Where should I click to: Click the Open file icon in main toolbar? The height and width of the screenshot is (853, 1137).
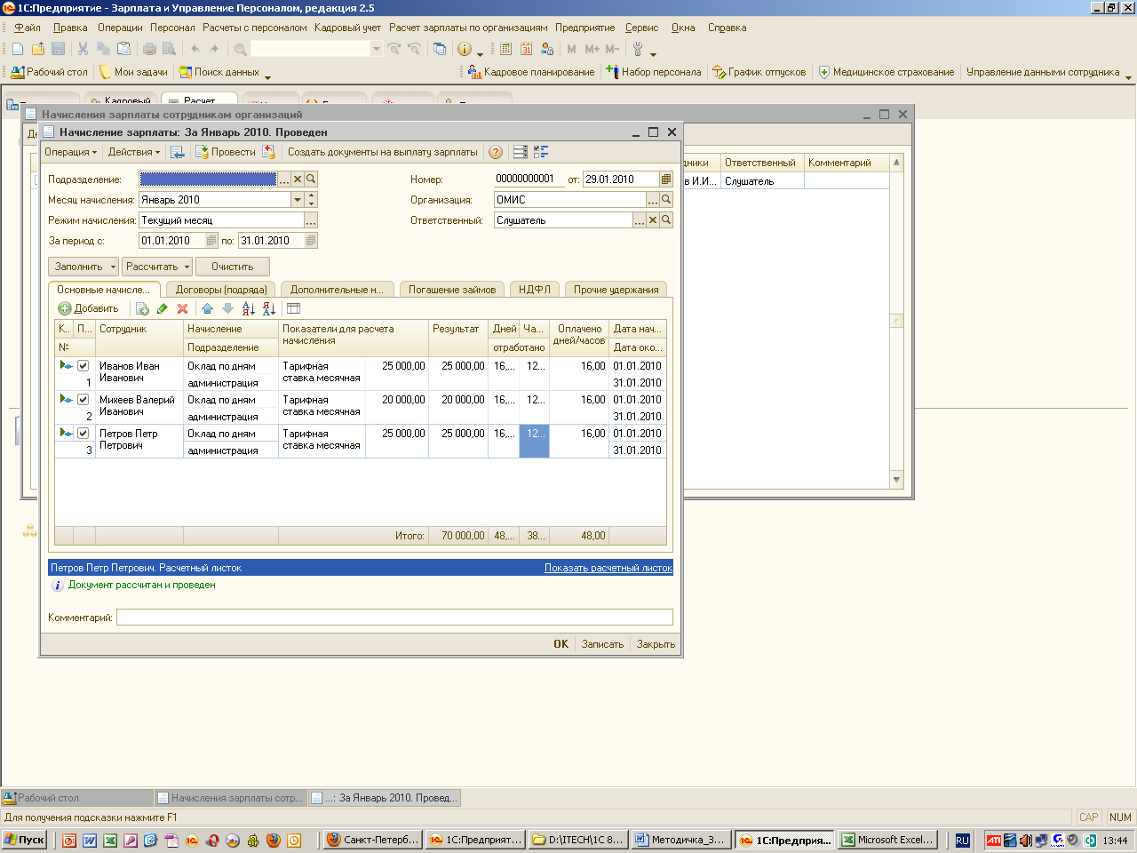[38, 49]
